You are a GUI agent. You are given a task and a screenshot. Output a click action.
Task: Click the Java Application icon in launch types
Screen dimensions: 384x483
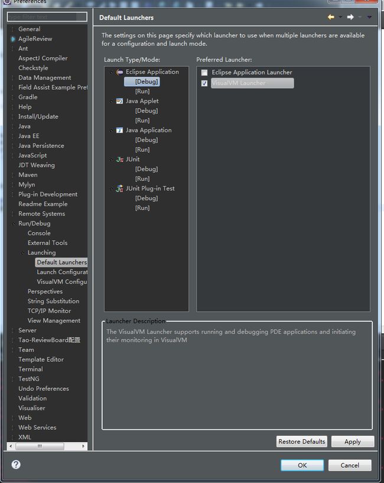119,130
